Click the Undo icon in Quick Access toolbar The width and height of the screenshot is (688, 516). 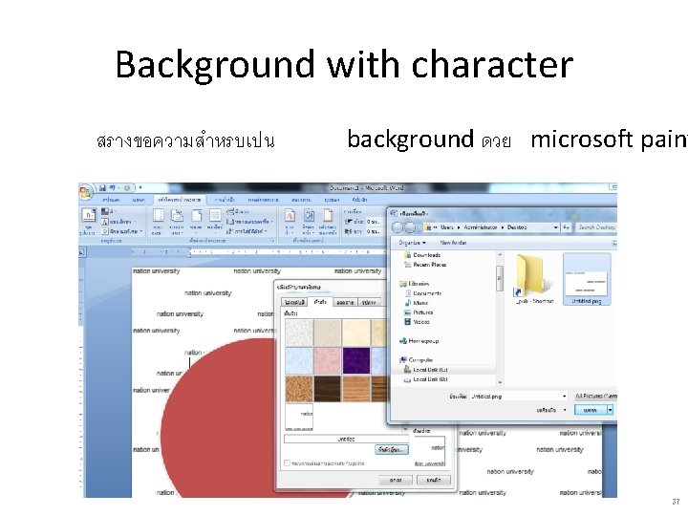113,188
